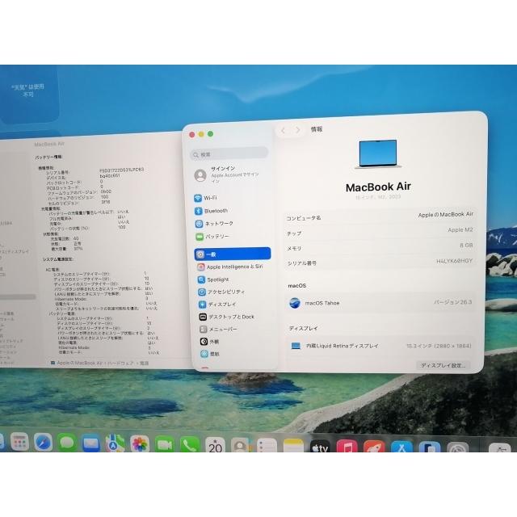Click the macOS Tahoe version row

[x=380, y=302]
